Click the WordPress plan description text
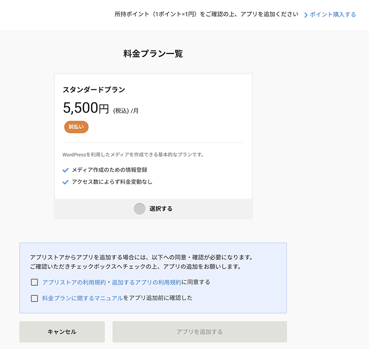This screenshot has height=349, width=369. 133,155
